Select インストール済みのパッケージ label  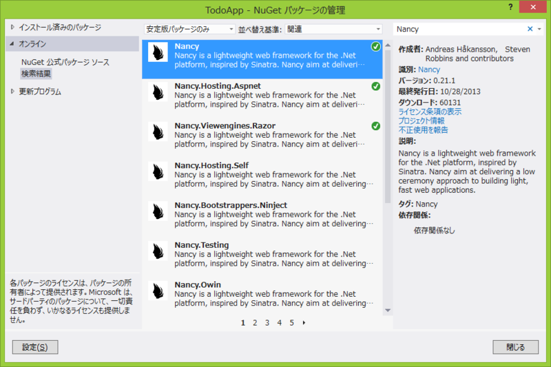[x=60, y=27]
